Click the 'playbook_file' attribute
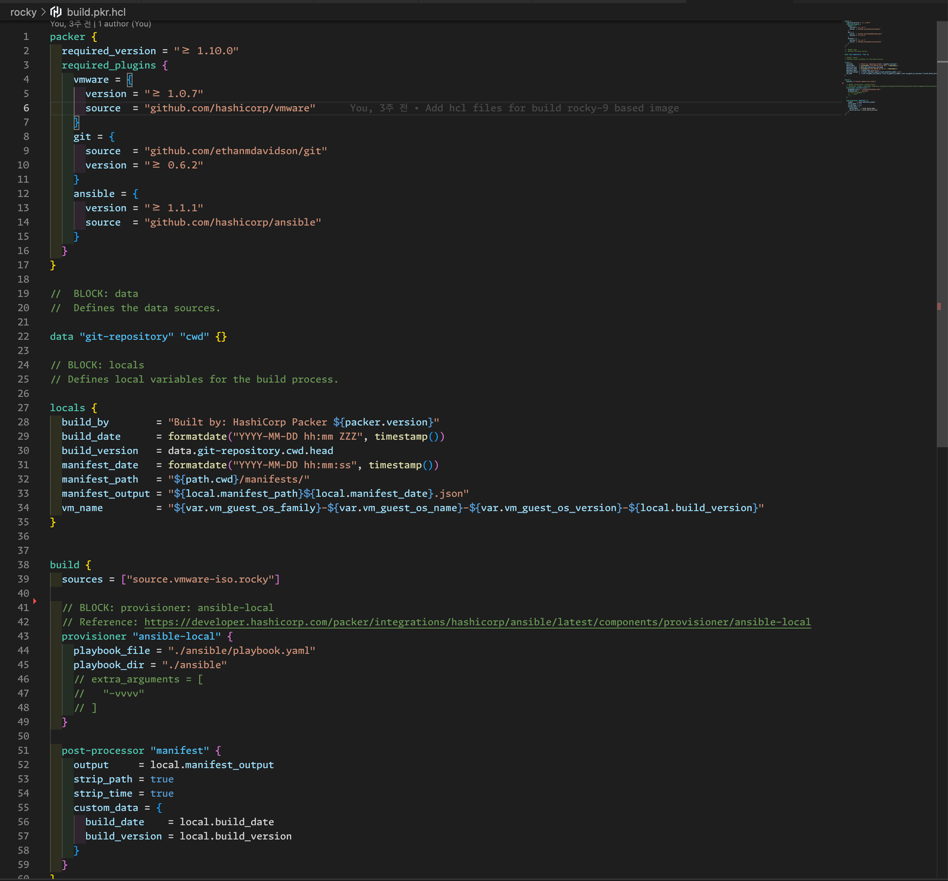 coord(112,650)
